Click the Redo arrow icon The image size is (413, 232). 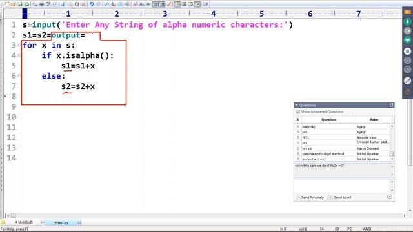click(x=99, y=4)
